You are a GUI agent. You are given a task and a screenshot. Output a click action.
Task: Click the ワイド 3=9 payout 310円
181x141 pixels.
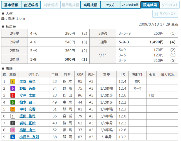[158, 60]
